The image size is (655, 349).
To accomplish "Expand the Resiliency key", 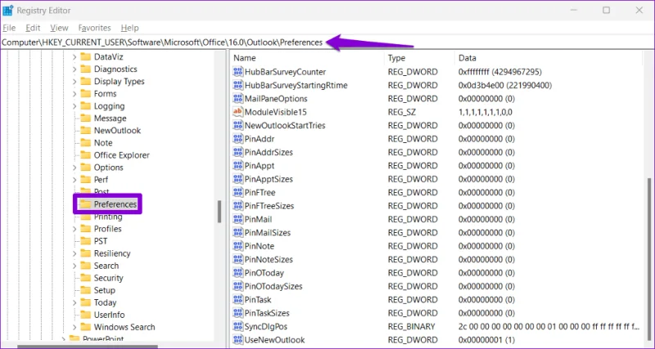I will [x=75, y=253].
